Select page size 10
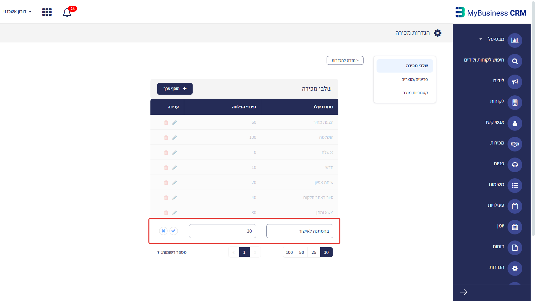Viewport: 536px width, 301px height. click(x=326, y=252)
